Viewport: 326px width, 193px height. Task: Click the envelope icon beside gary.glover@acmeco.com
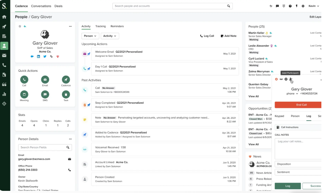coord(69,159)
